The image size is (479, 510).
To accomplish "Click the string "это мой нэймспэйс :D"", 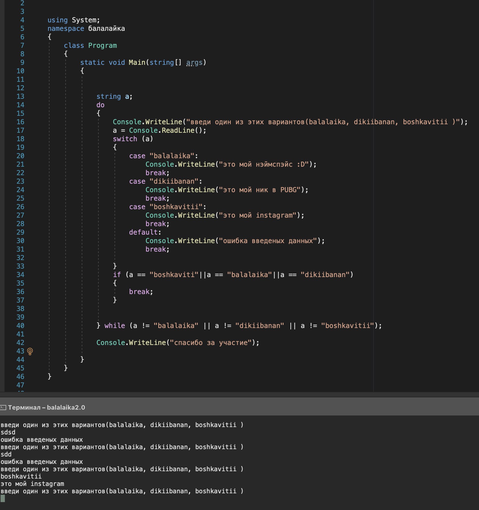I will (264, 164).
